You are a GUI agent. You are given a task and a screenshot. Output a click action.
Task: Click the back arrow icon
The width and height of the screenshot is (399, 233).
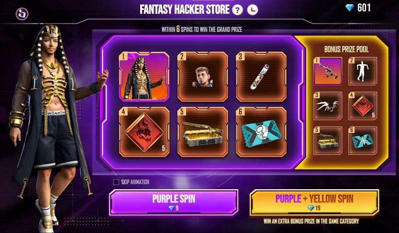(22, 14)
